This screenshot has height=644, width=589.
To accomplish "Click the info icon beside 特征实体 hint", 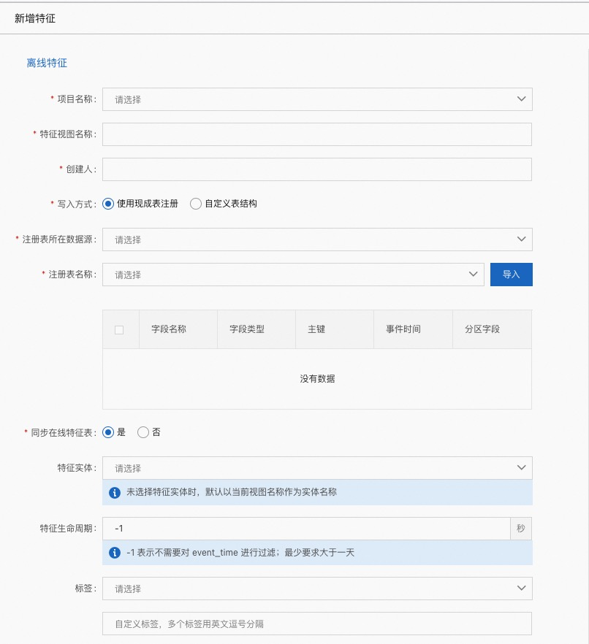I will click(x=115, y=493).
